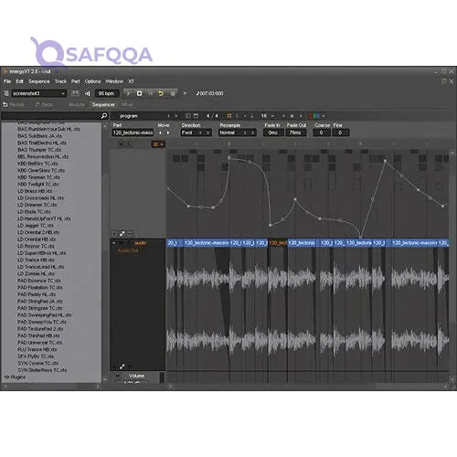The width and height of the screenshot is (457, 457).
Task: Click the center dot between quantize arrows
Action: [x=292, y=116]
